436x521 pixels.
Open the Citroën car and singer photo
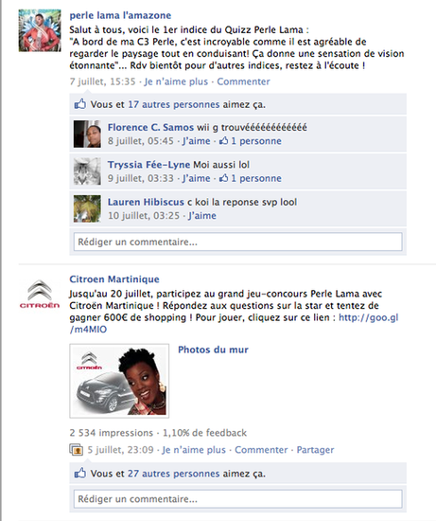(x=119, y=381)
